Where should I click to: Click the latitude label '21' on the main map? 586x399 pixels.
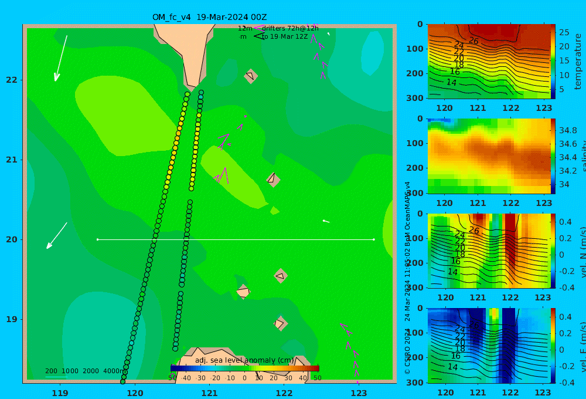(12, 160)
